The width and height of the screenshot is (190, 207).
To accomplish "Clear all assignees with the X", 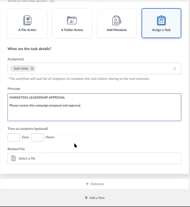I will click(x=175, y=69).
